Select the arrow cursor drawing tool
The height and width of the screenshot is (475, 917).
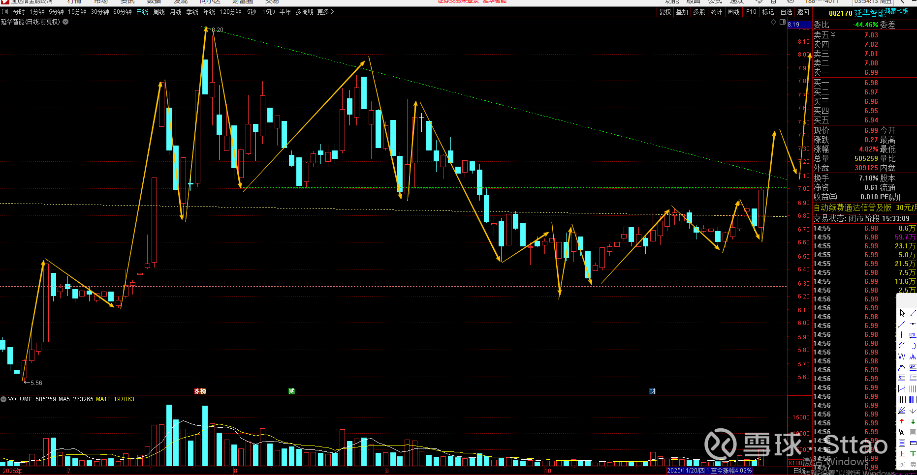pyautogui.click(x=902, y=313)
